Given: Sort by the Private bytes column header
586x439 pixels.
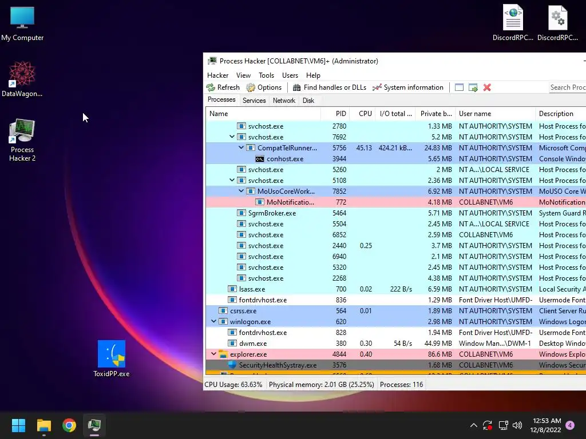Looking at the screenshot, I should (435, 114).
